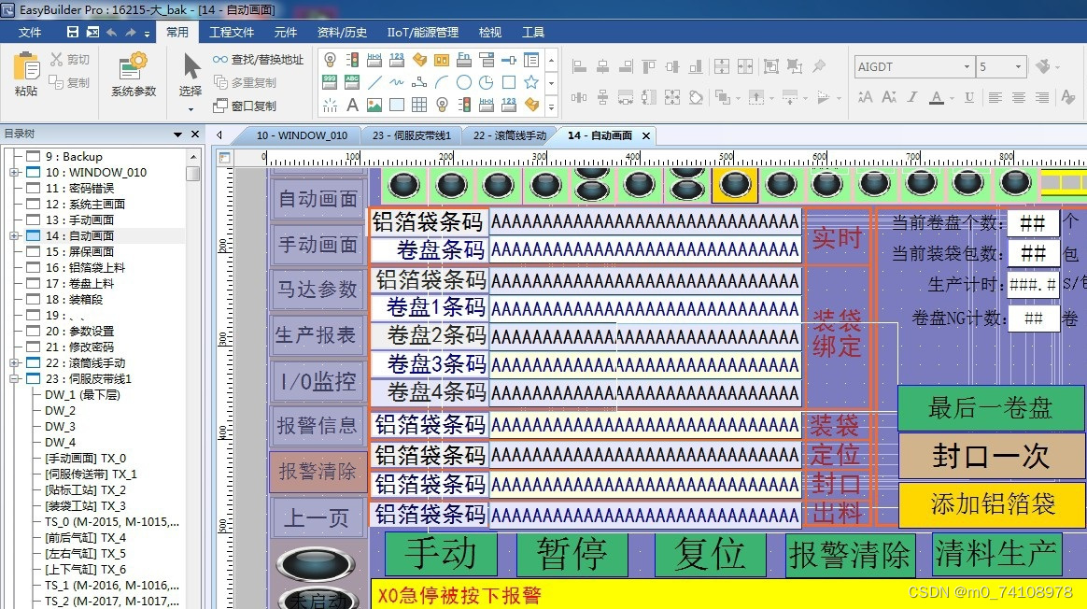1087x609 pixels.
Task: Click 查找/替换地址 find and replace address
Action: pos(259,60)
